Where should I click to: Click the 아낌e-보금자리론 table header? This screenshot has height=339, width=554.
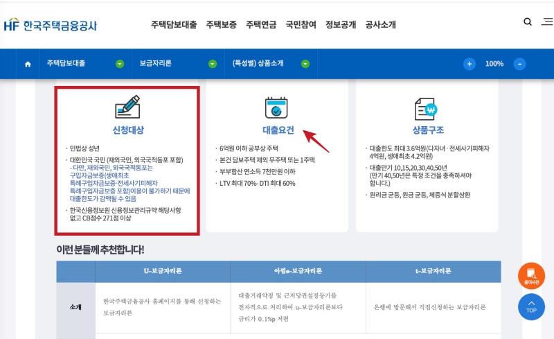pyautogui.click(x=298, y=271)
